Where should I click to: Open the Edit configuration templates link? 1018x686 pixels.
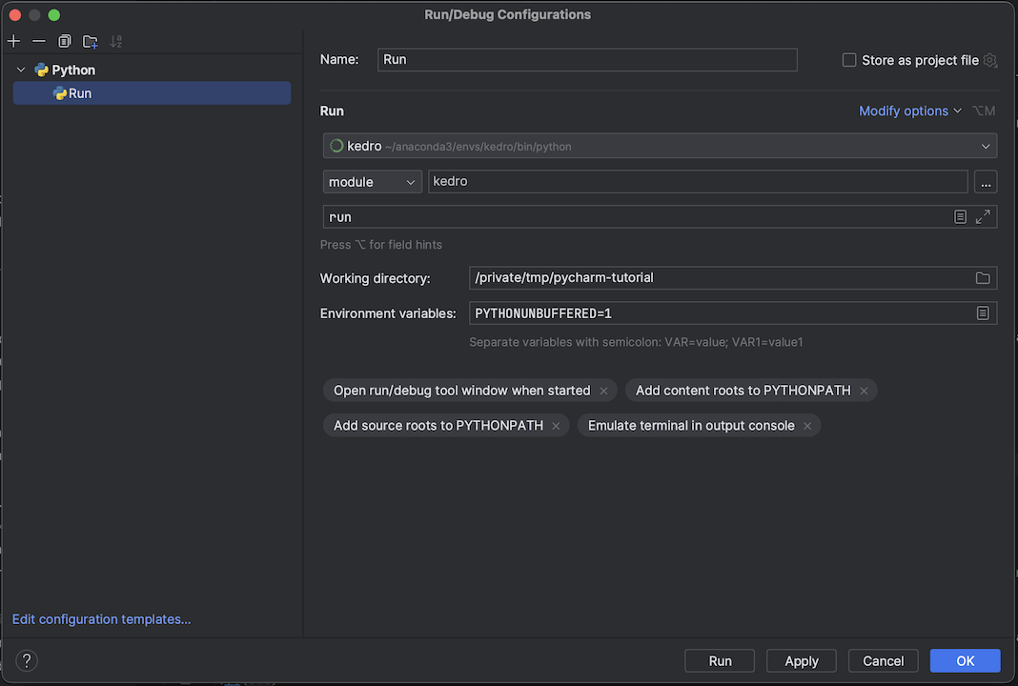101,619
